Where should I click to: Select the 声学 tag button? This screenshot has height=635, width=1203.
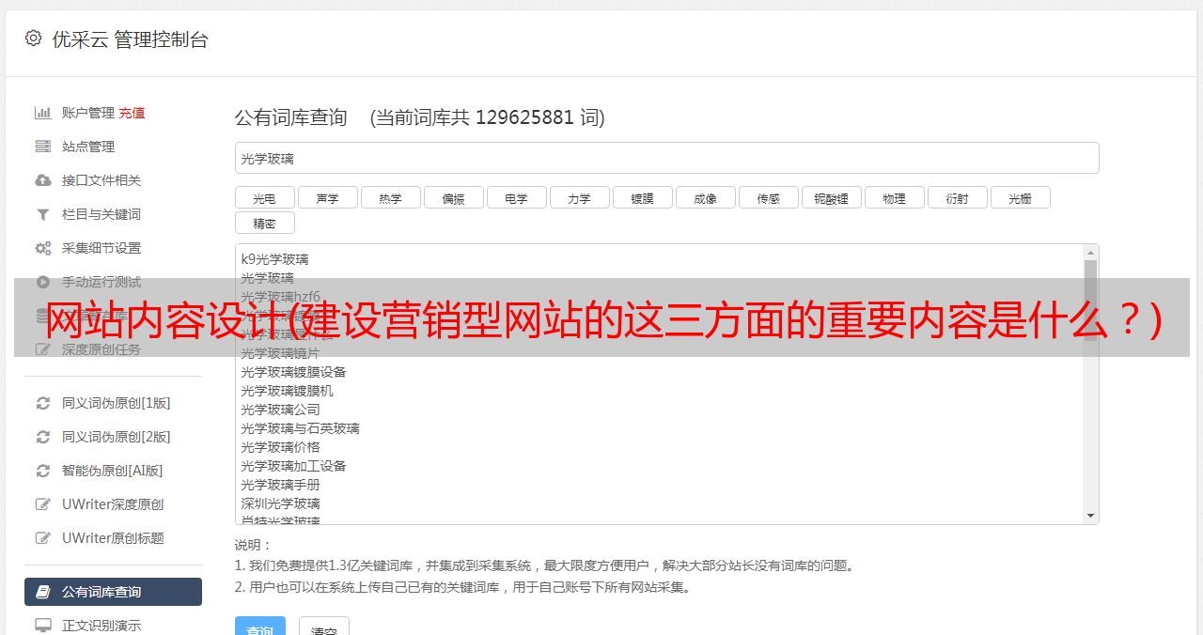327,197
